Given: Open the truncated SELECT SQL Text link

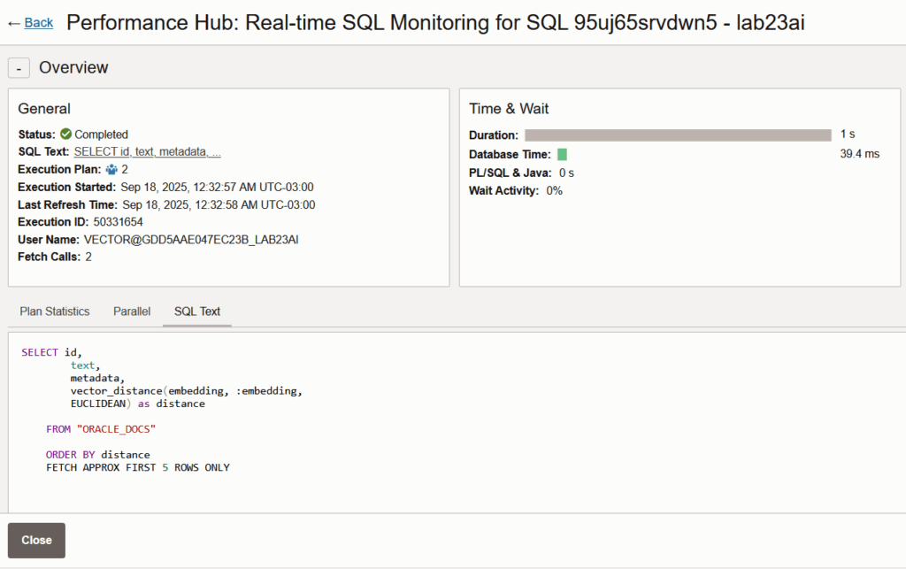Looking at the screenshot, I should [x=147, y=152].
